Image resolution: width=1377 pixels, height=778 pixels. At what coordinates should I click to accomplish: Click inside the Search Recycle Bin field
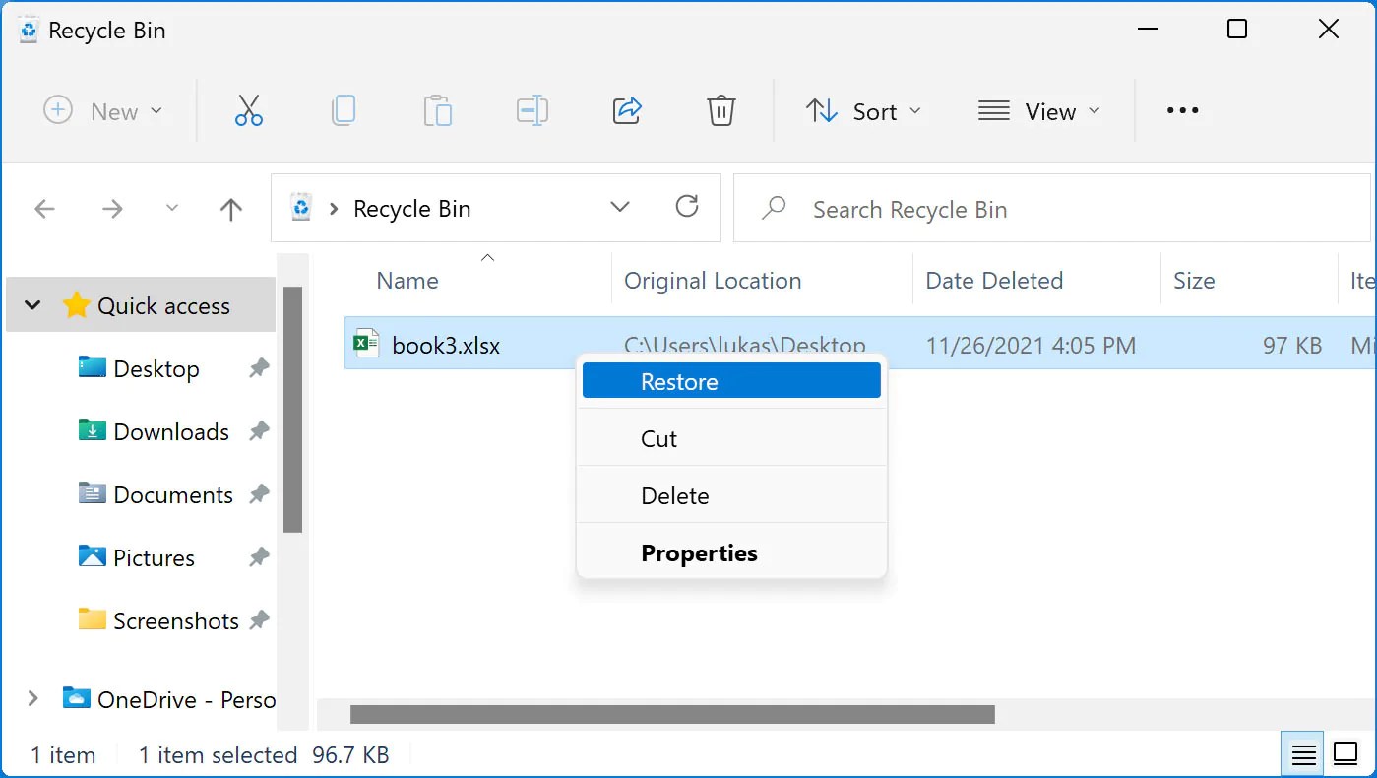coord(984,208)
